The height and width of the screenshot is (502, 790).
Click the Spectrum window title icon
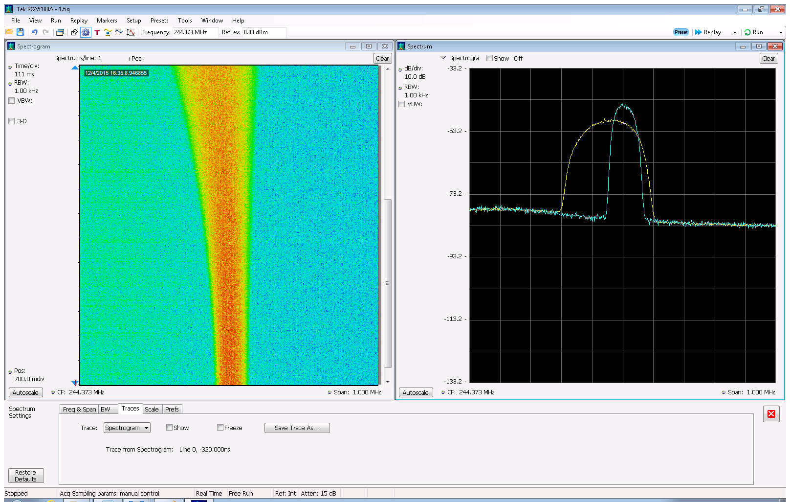(x=401, y=46)
